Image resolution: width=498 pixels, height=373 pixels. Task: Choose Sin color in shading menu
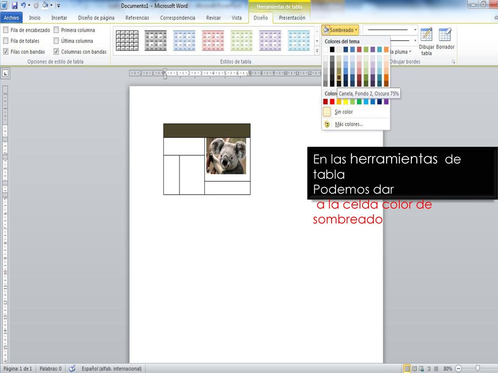click(x=356, y=112)
